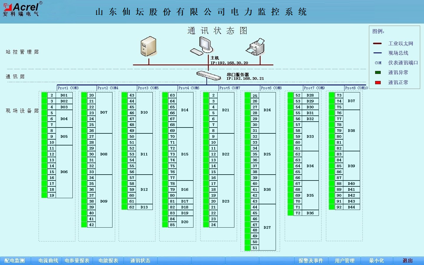Select device group D07

click(104, 112)
